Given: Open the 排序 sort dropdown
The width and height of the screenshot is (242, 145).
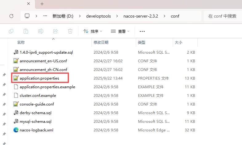Looking at the screenshot, I should 93,31.
